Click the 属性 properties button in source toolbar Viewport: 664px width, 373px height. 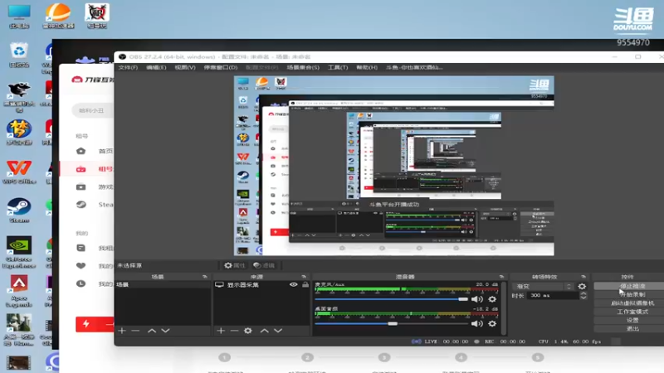coord(235,265)
